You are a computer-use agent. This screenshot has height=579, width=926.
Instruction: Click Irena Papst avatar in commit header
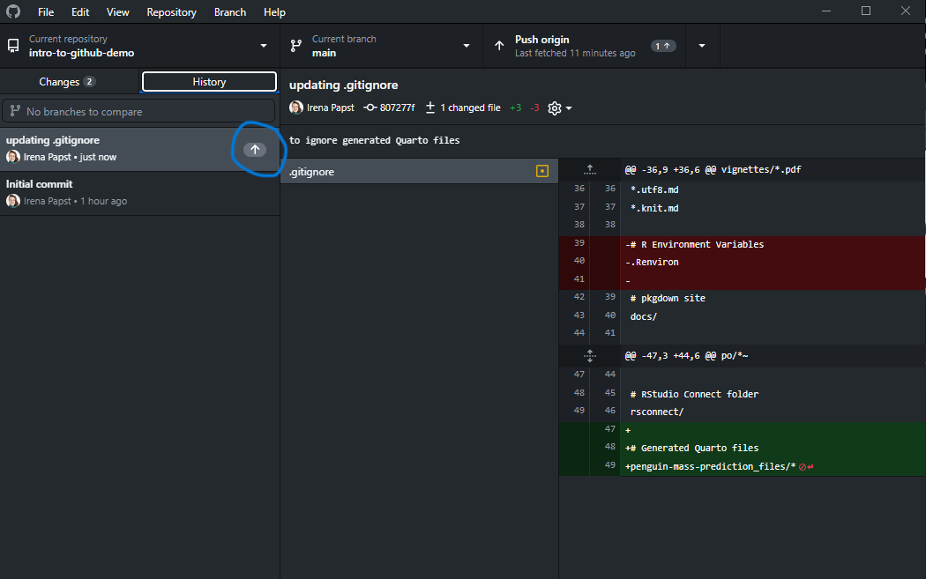296,108
